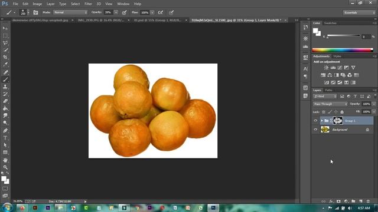Image resolution: width=378 pixels, height=212 pixels.
Task: Toggle Lock position
Action: point(336,112)
